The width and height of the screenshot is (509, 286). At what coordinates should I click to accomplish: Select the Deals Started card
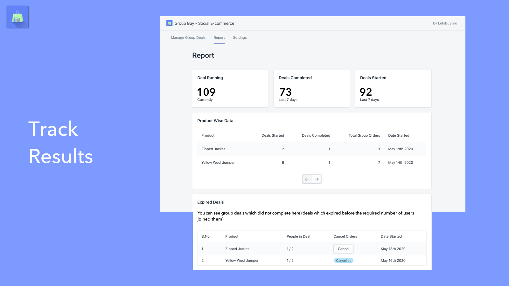pos(393,88)
